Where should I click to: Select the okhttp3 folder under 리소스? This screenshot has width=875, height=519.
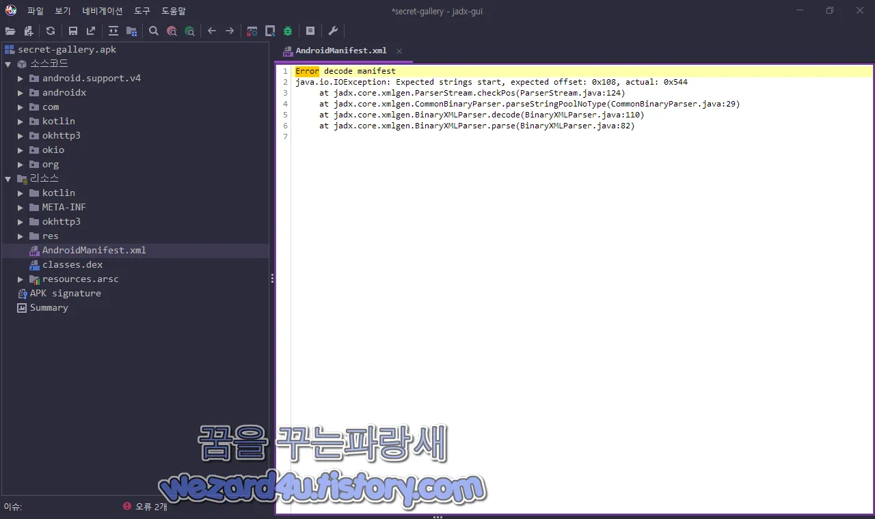(62, 222)
